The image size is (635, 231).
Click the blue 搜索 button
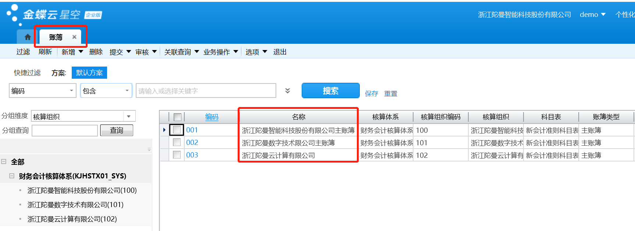(x=331, y=90)
